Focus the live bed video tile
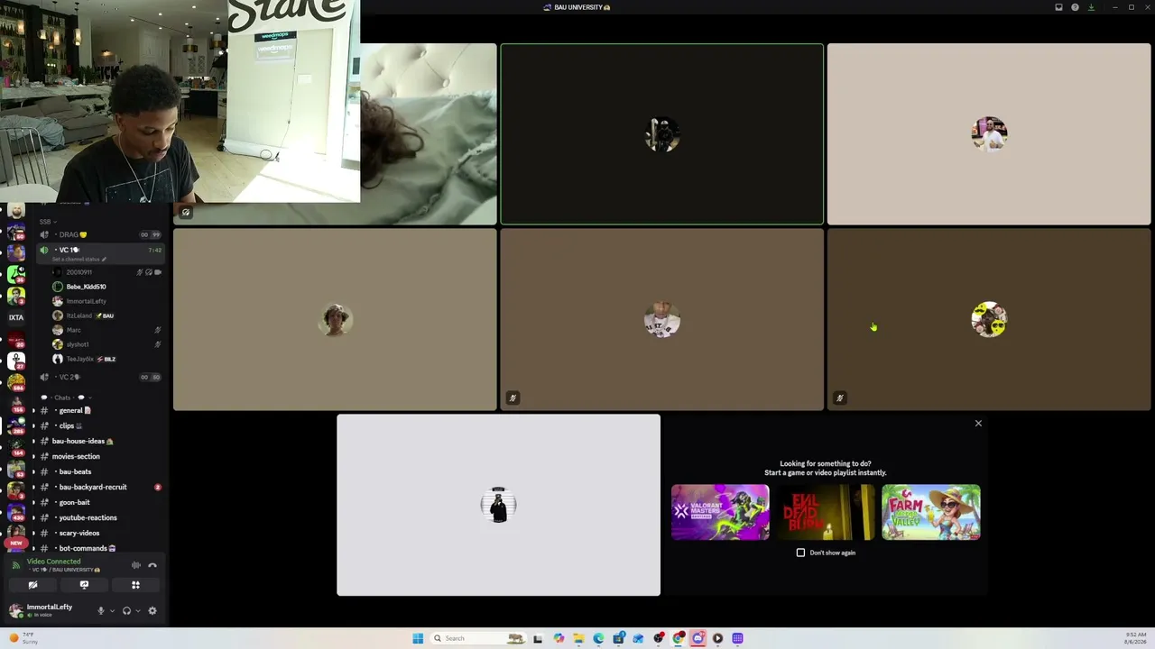Viewport: 1155px width, 649px height. click(x=429, y=133)
